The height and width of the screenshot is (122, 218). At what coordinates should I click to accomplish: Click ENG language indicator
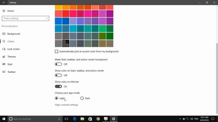pyautogui.click(x=196, y=119)
